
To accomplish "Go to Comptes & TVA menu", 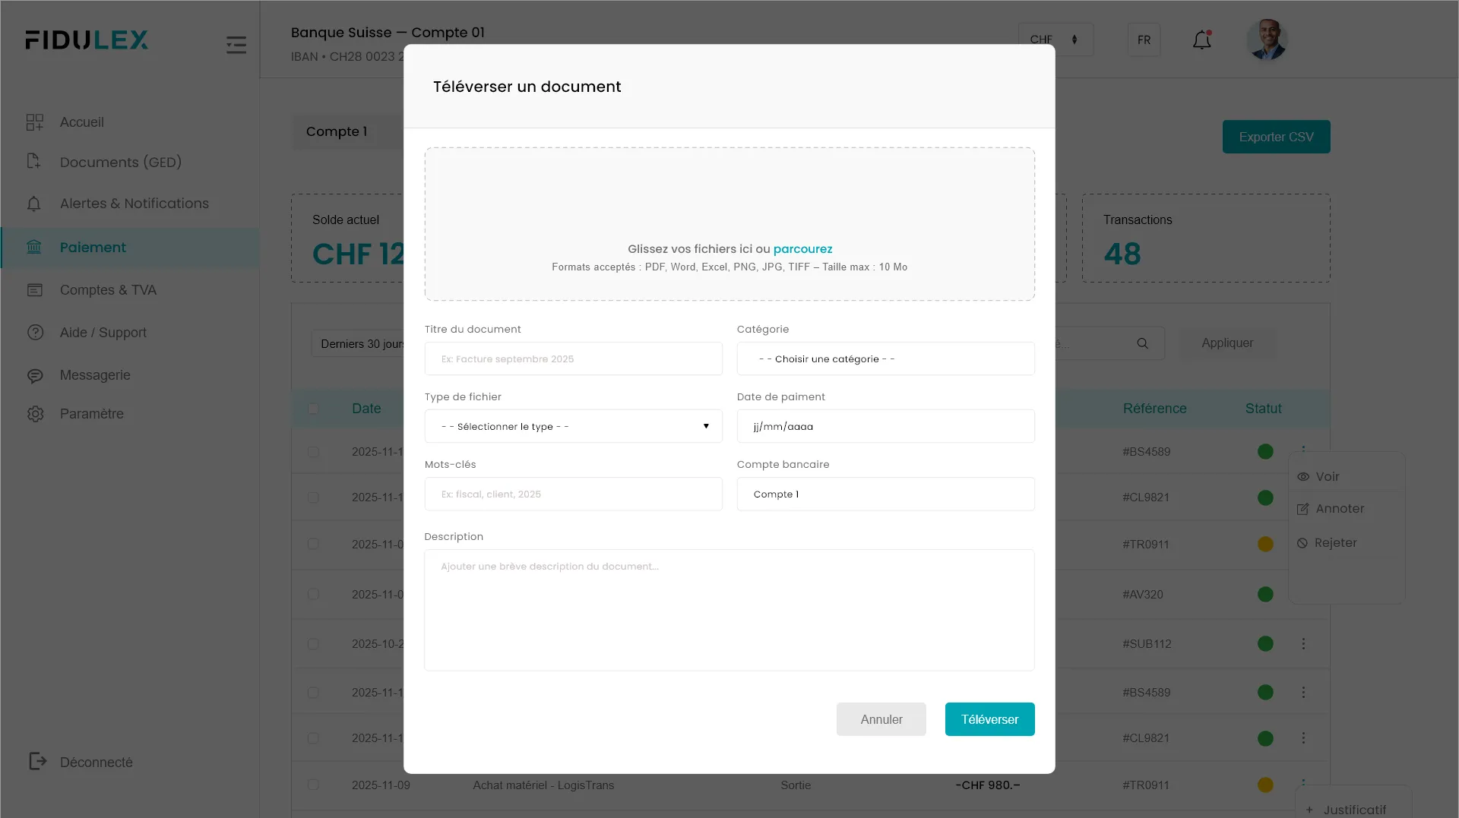I will [108, 290].
